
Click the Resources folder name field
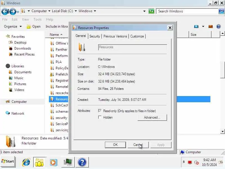click(132, 47)
